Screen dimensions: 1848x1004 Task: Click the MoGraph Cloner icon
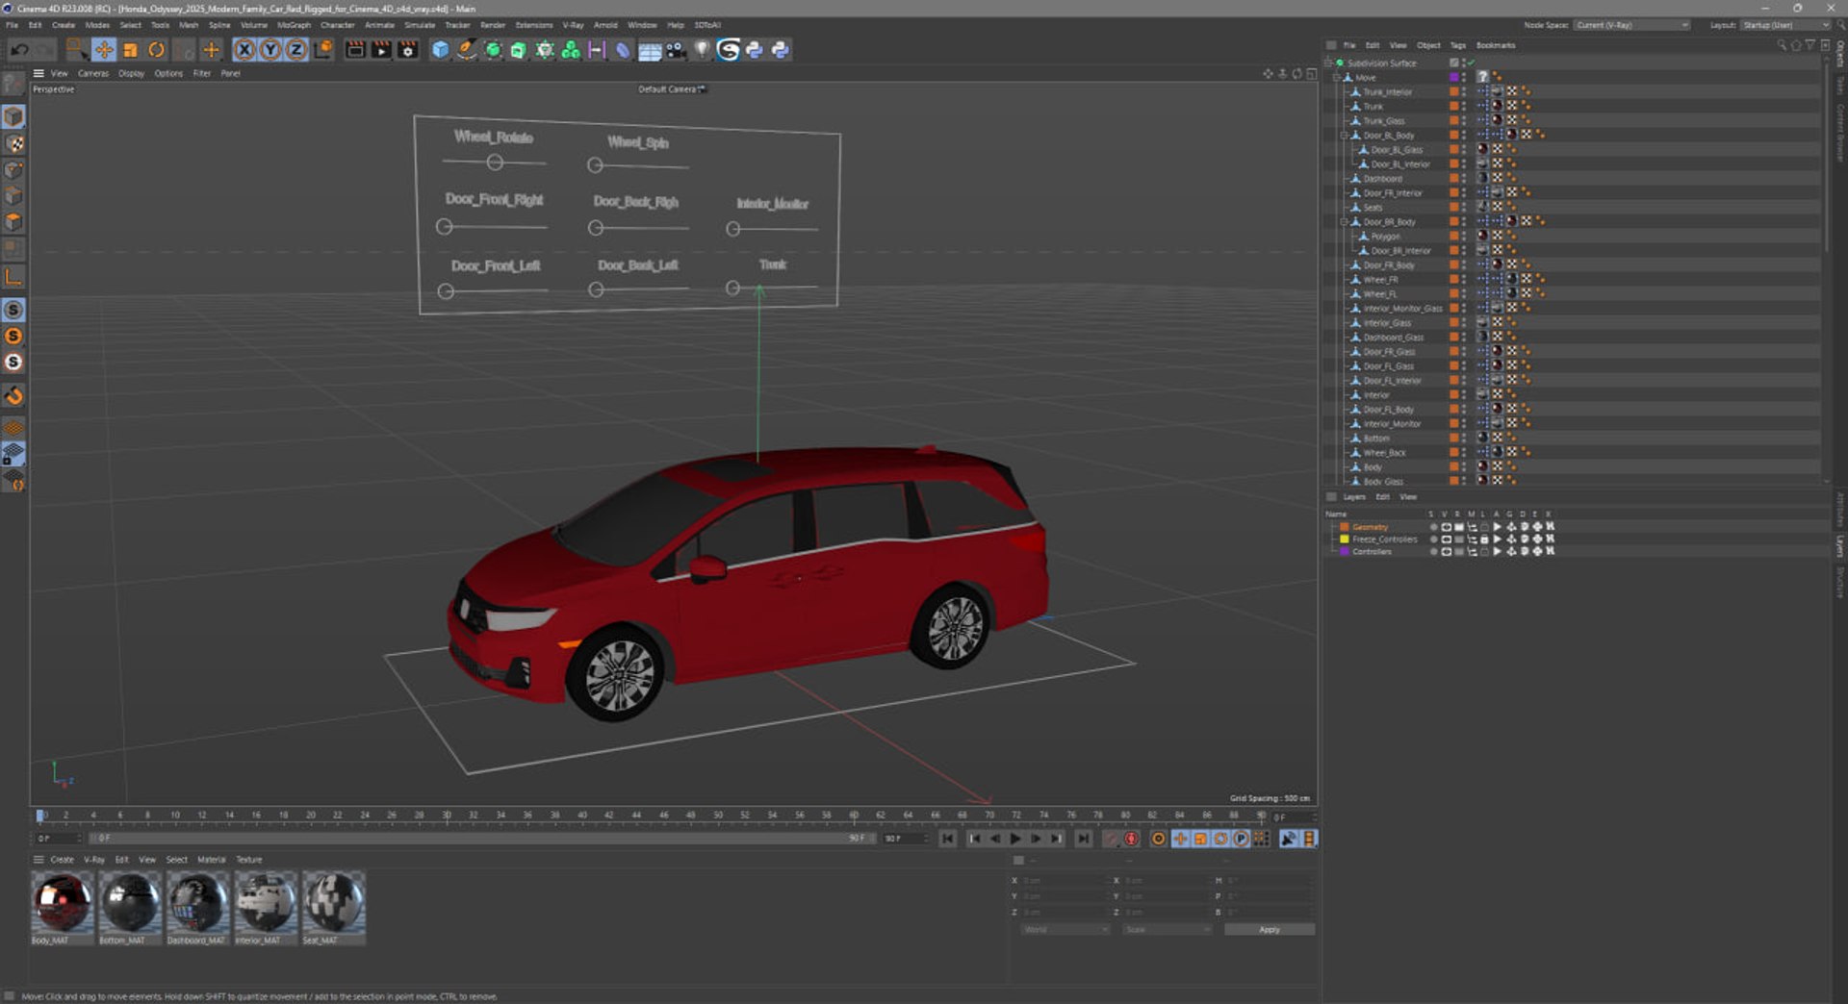click(571, 50)
